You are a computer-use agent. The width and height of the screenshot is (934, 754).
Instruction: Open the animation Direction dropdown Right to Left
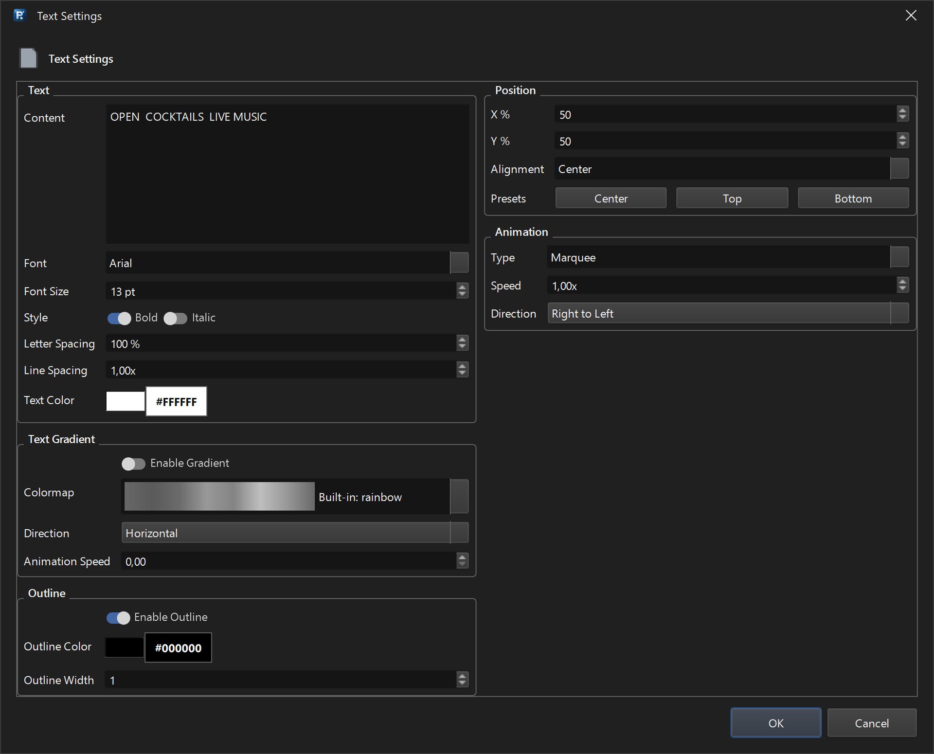(728, 313)
